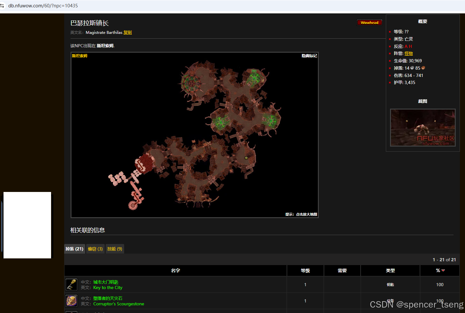The width and height of the screenshot is (465, 313).
Task: Sort by % column with arrow
Action: point(440,271)
